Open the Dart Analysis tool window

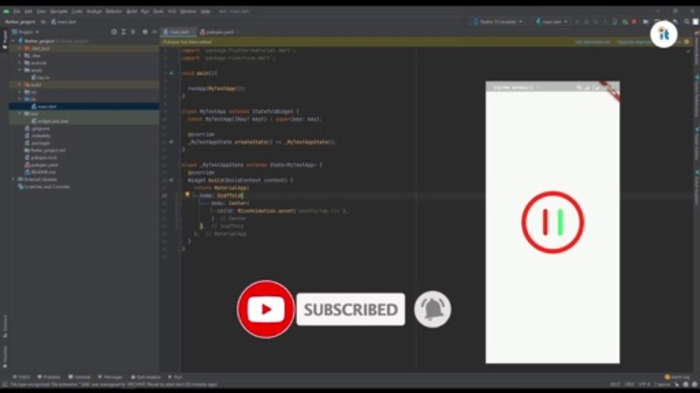pyautogui.click(x=146, y=377)
